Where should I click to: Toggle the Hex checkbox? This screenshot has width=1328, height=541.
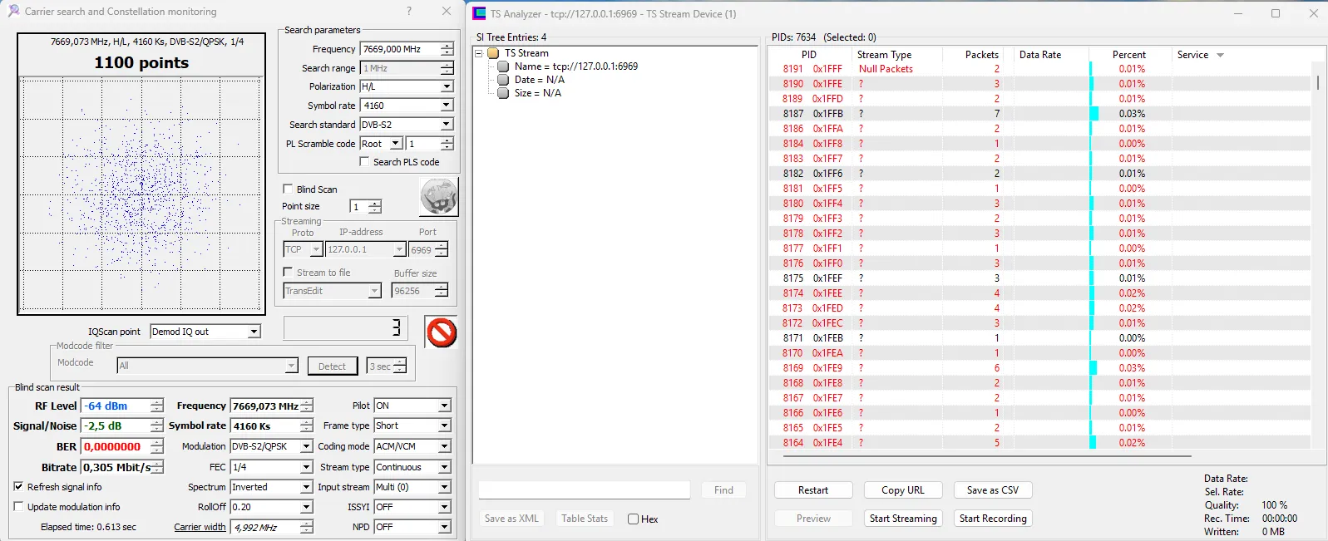tap(634, 519)
